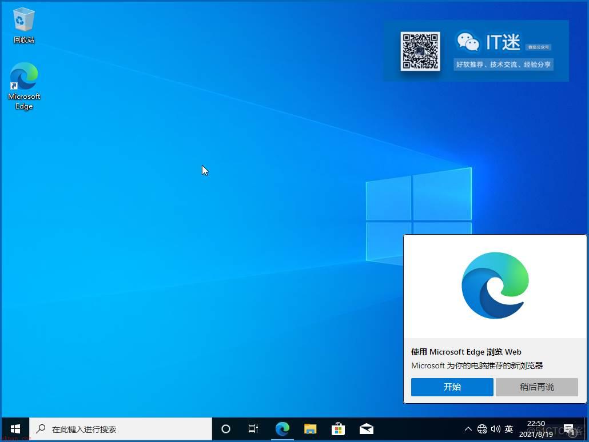Open the volume control in system tray
The width and height of the screenshot is (589, 442).
pos(495,428)
